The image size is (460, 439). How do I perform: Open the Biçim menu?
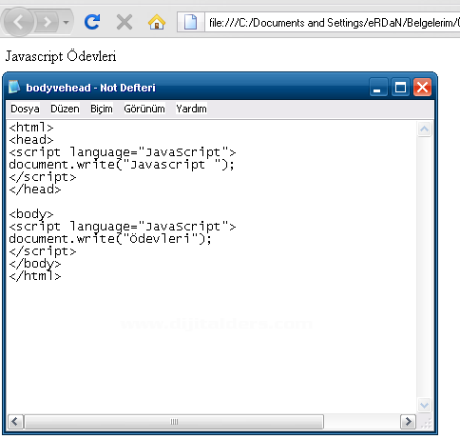tap(102, 109)
